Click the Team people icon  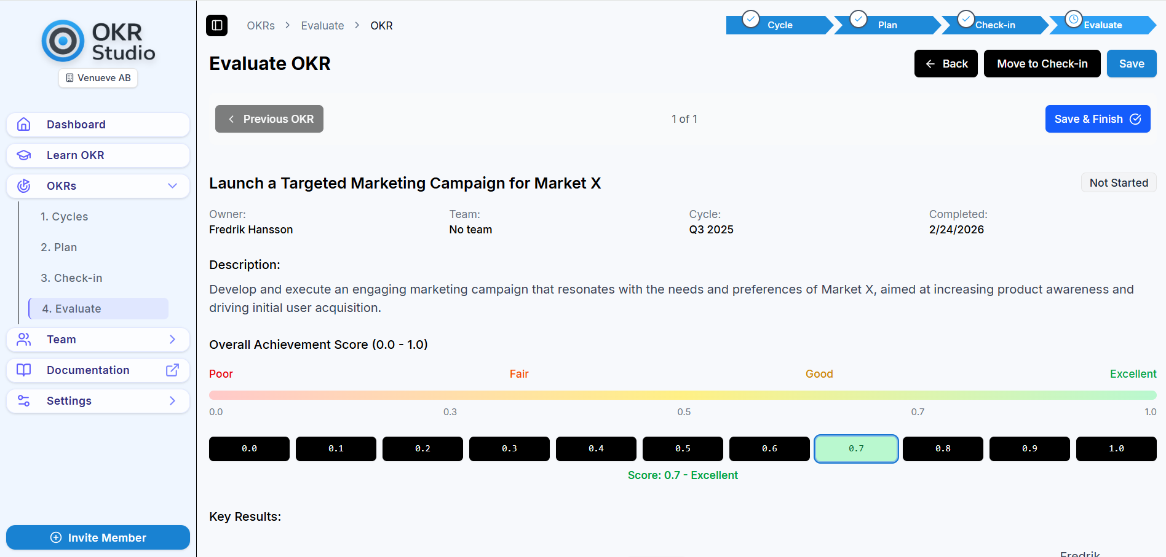[24, 340]
